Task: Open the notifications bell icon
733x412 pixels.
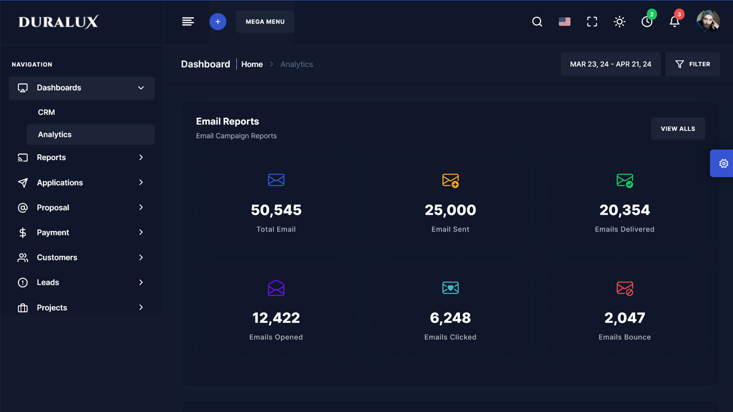Action: (x=674, y=22)
